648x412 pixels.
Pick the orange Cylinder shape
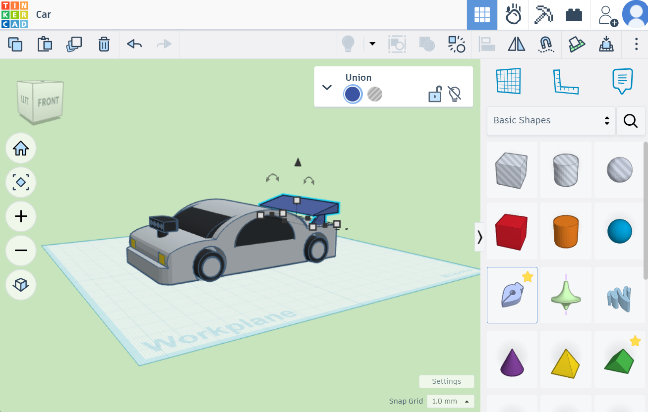(566, 232)
